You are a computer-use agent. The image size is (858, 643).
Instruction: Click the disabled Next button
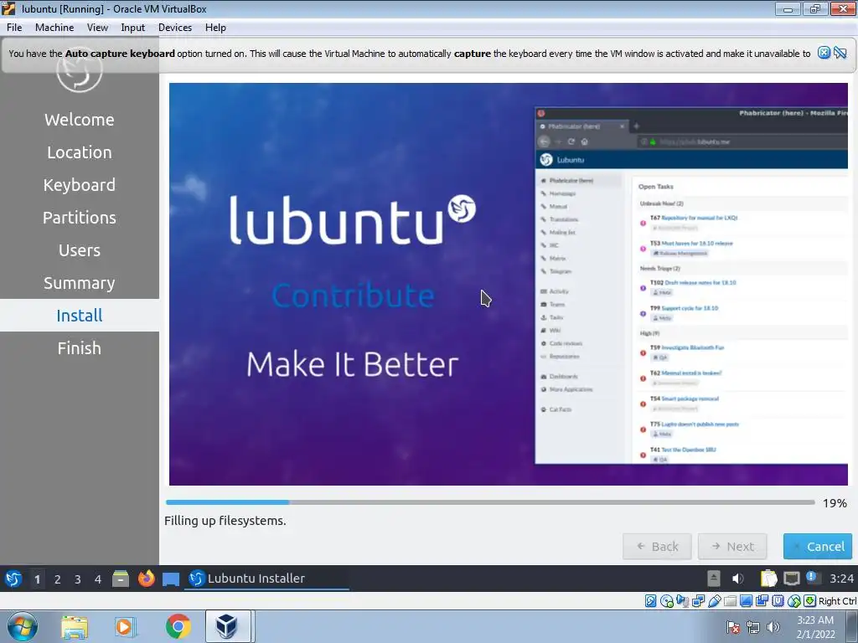(732, 546)
